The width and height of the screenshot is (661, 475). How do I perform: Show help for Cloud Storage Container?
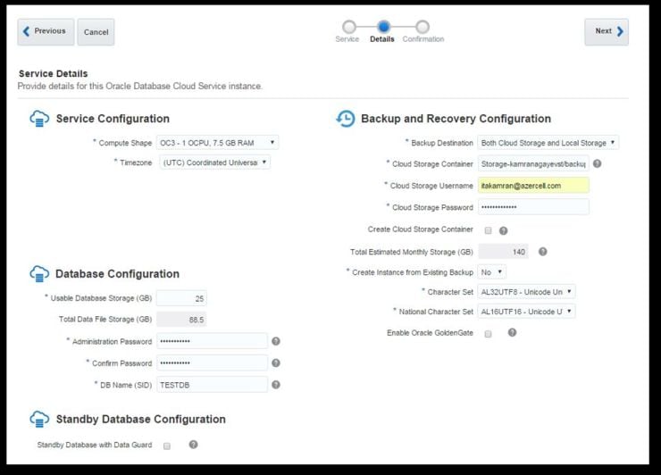coord(597,164)
